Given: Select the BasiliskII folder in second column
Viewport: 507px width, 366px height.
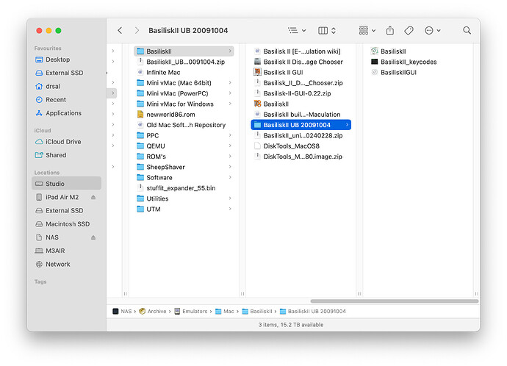Looking at the screenshot, I should [184, 51].
